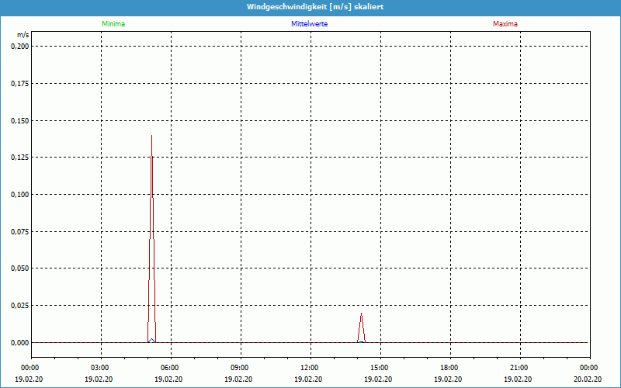Click the 21:00 time axis label
621x388 pixels.
(x=519, y=368)
